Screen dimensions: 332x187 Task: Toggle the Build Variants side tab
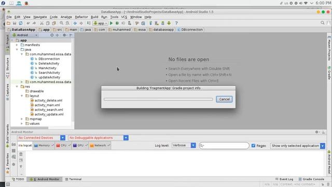(8, 136)
